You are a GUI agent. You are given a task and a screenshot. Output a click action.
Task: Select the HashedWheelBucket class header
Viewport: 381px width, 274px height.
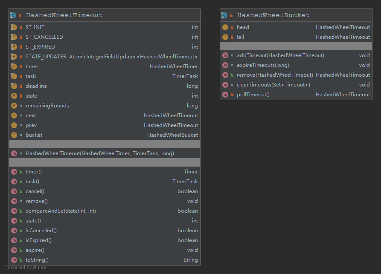(296, 15)
